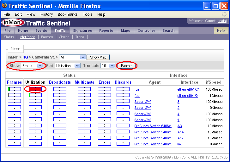Open the Firefox History menu

point(47,14)
